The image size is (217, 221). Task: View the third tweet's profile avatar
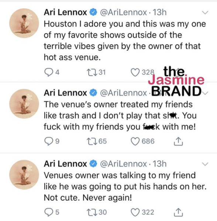pyautogui.click(x=24, y=175)
